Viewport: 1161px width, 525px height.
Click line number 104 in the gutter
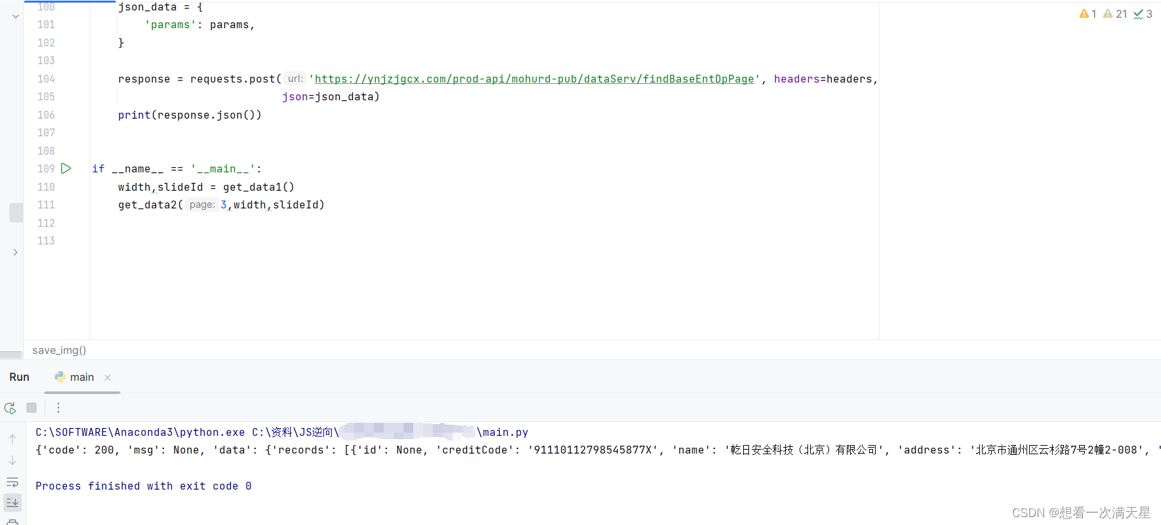point(46,79)
